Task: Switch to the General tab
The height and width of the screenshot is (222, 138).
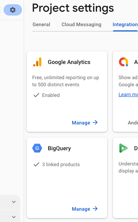Action: pyautogui.click(x=41, y=24)
